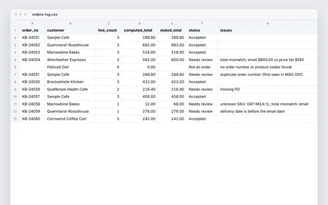Select computed total 422.00
This screenshot has width=328, height=205.
140,82
